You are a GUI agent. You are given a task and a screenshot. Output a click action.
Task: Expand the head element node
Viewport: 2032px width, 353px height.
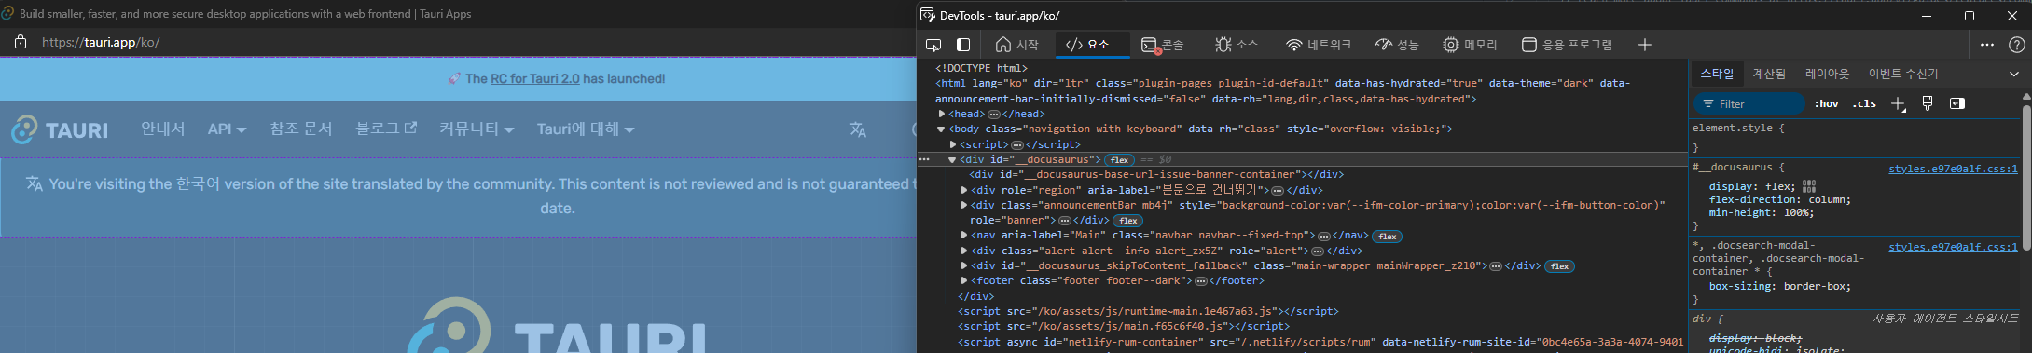[942, 114]
